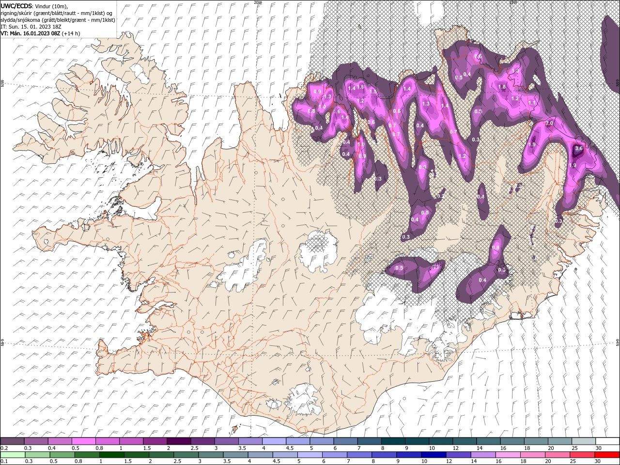Image resolution: width=620 pixels, height=465 pixels.
Task: Click the dark teal 8 snow scale swatch
Action: 393,441
